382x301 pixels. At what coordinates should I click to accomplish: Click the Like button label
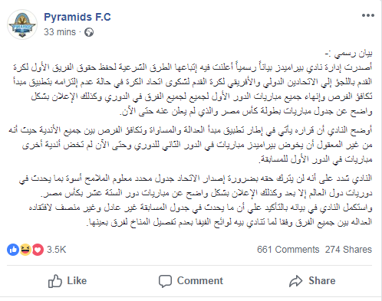coord(77,281)
